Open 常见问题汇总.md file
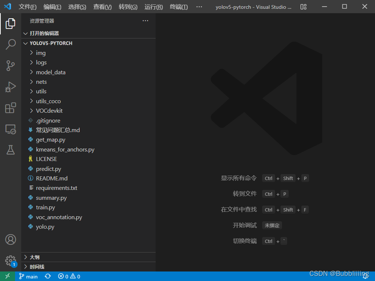 89,130
